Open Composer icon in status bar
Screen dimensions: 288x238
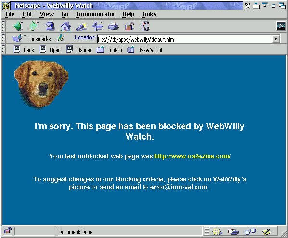point(266,232)
